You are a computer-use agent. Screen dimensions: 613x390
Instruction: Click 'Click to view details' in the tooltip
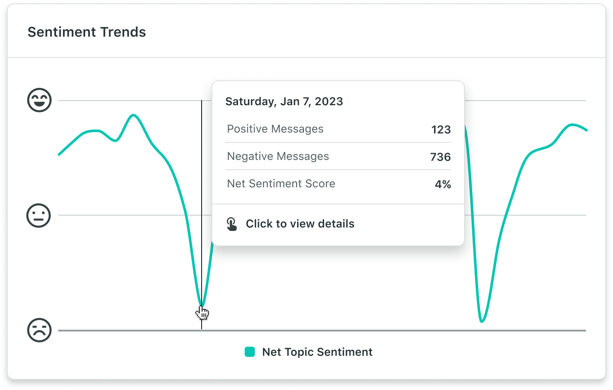(x=300, y=224)
